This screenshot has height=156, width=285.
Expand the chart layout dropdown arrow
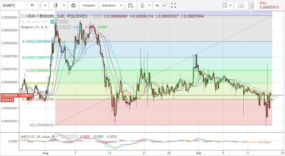[231, 5]
